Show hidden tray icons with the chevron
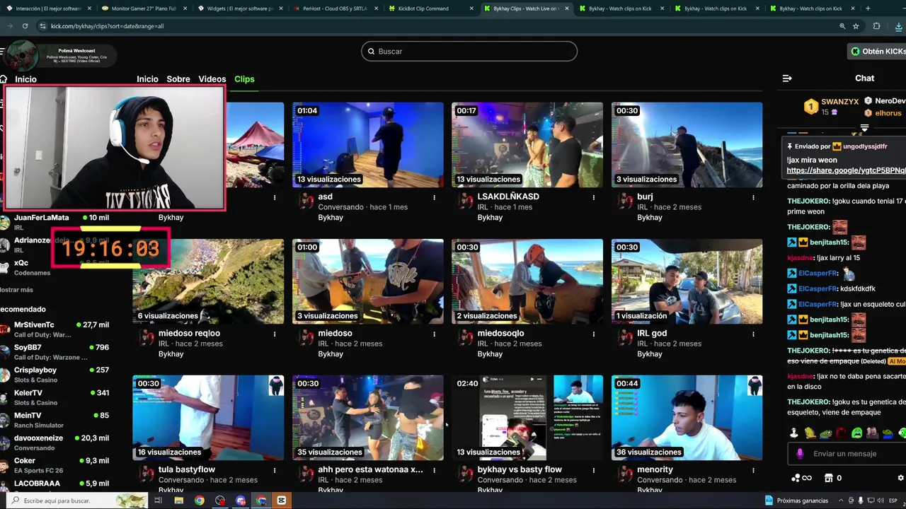Image resolution: width=906 pixels, height=509 pixels. (x=839, y=501)
